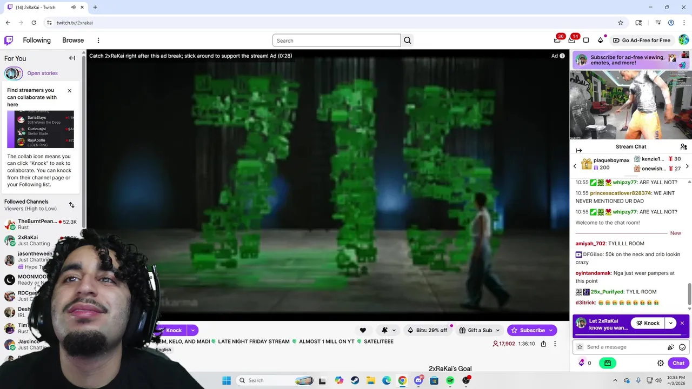The image size is (692, 389).
Task: Click Go Ad-Free for Free button
Action: click(641, 41)
